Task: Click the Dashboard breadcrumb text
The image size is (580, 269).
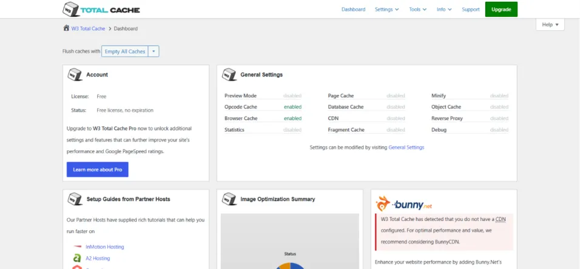Action: click(126, 29)
